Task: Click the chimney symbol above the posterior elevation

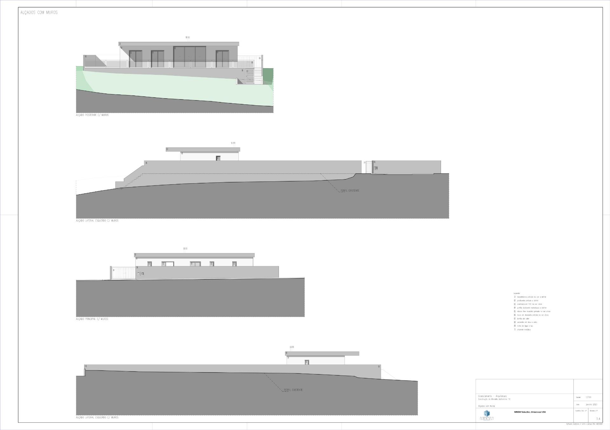Action: [188, 37]
